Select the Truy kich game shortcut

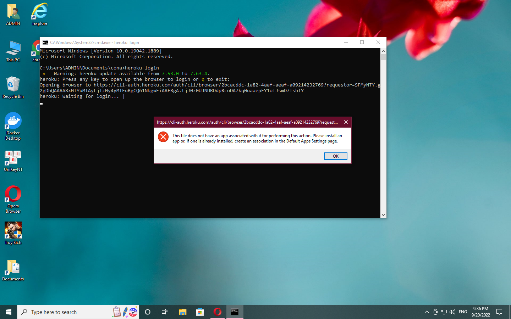tap(13, 233)
